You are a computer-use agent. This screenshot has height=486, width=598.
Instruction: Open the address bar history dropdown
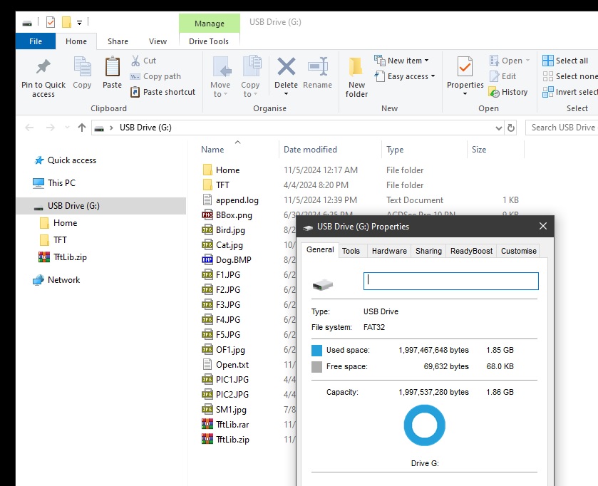499,128
